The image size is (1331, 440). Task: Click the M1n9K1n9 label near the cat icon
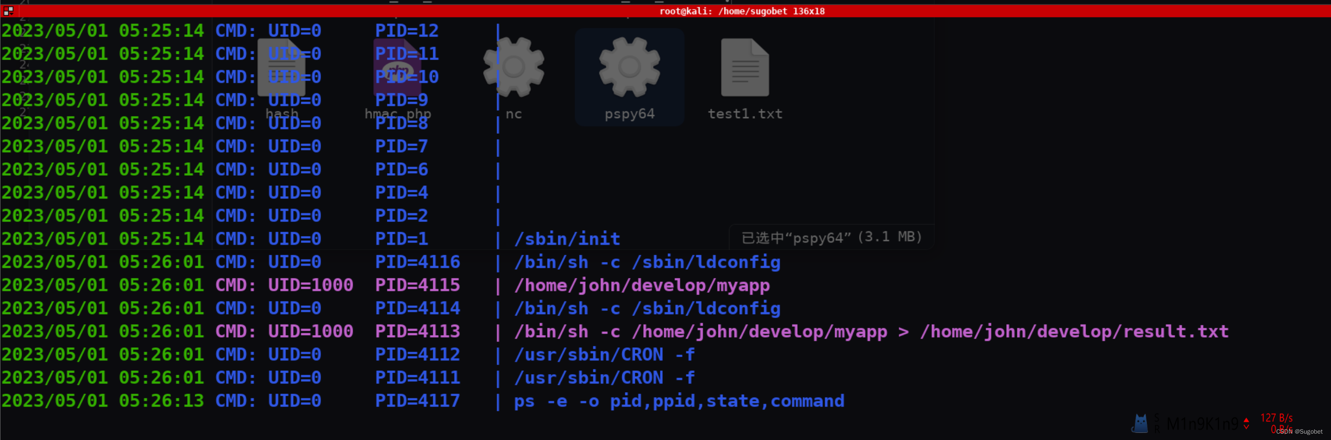(1203, 423)
